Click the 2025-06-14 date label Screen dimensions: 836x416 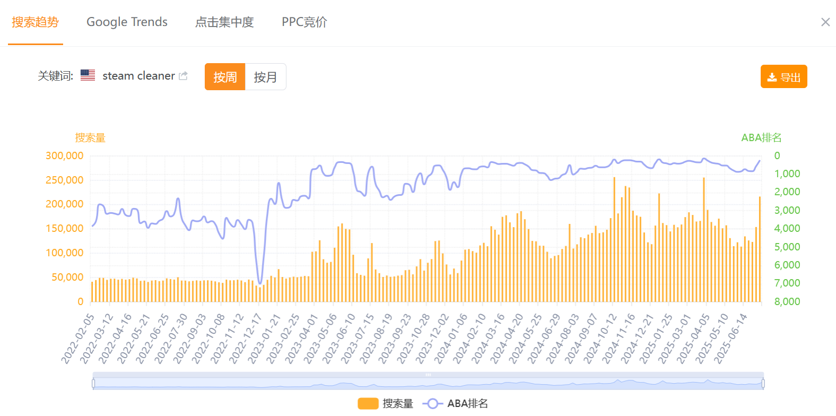pos(730,339)
